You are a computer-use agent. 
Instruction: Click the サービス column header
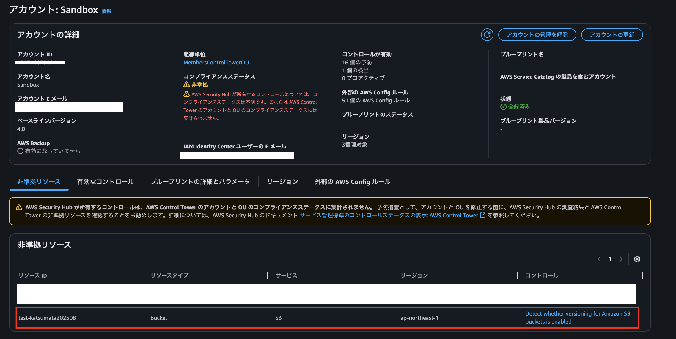[x=286, y=275]
